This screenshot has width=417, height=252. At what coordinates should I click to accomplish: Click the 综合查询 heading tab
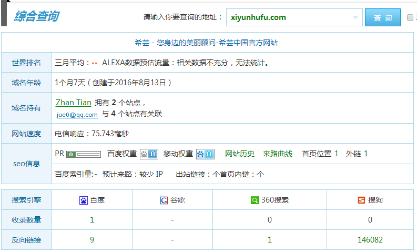coord(36,16)
